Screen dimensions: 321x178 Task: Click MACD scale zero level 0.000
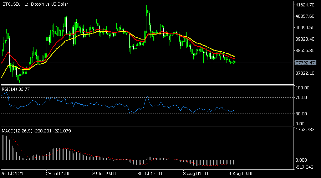[x=301, y=160]
